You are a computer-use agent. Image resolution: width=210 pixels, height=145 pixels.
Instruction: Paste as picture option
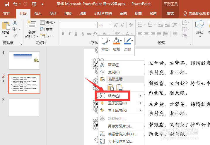point(119,87)
